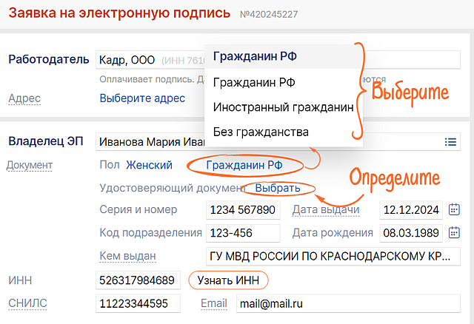Click the Дата рождения date field

tap(411, 233)
